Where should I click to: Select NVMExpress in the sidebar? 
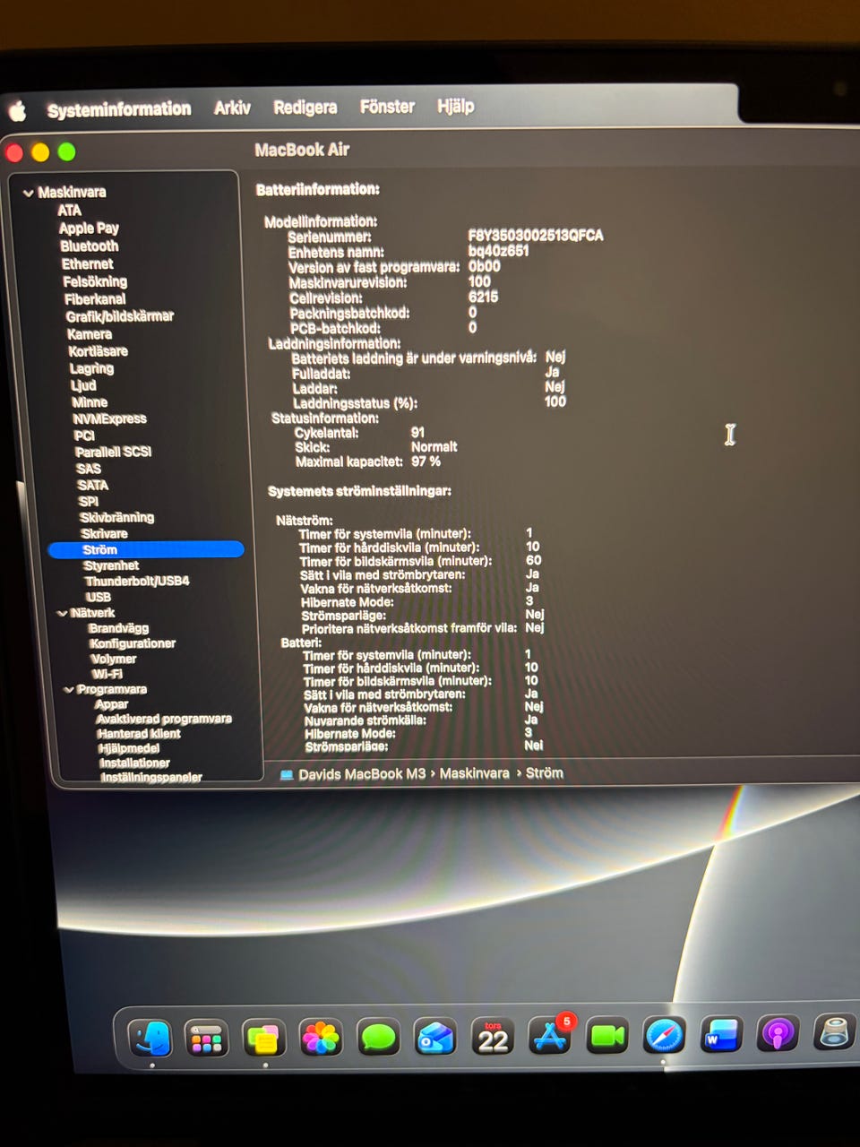point(109,418)
